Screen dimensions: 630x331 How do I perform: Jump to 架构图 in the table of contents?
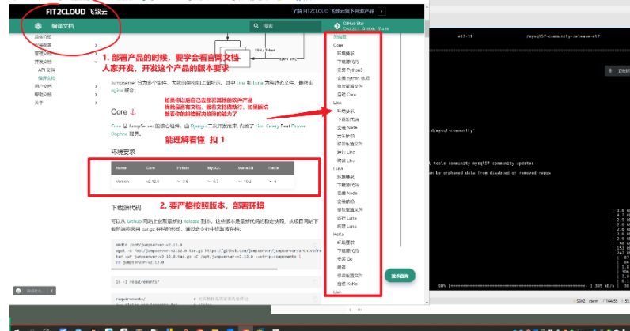tap(340, 37)
